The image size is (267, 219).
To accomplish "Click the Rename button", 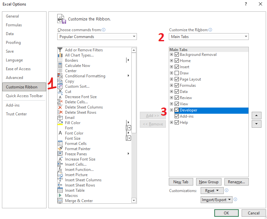I will (x=236, y=182).
